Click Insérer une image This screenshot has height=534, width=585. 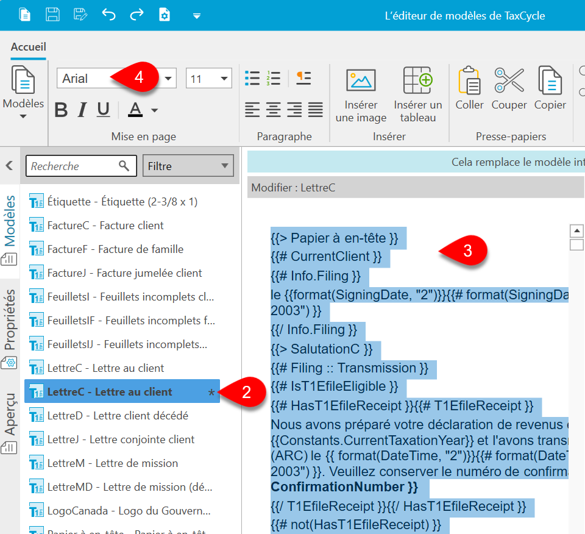[x=361, y=95]
